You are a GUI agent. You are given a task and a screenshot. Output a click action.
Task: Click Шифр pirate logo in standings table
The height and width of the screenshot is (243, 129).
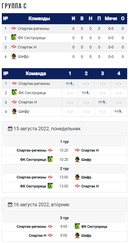point(14,56)
